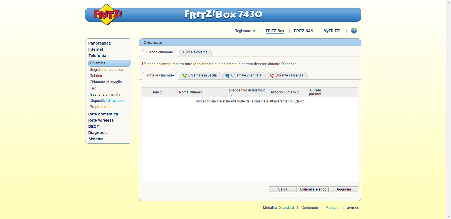This screenshot has width=451, height=219.
Task: Sort by Nome/Numero column arrows
Action: [205, 92]
